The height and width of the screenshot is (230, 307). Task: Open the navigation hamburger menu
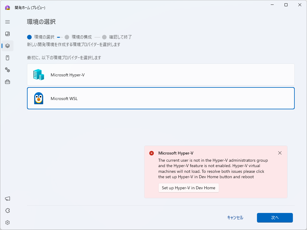(x=7, y=22)
